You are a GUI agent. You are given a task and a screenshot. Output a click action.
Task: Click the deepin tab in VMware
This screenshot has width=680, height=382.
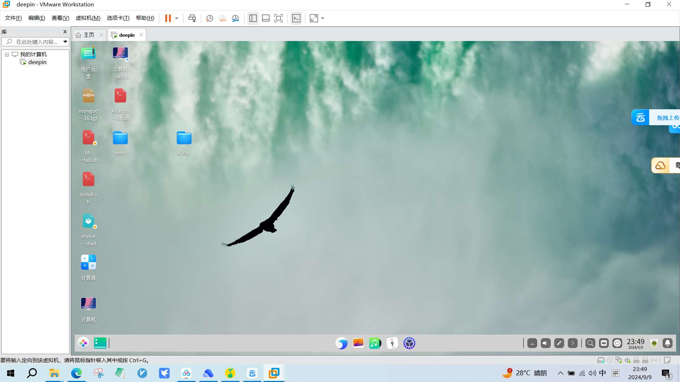126,35
